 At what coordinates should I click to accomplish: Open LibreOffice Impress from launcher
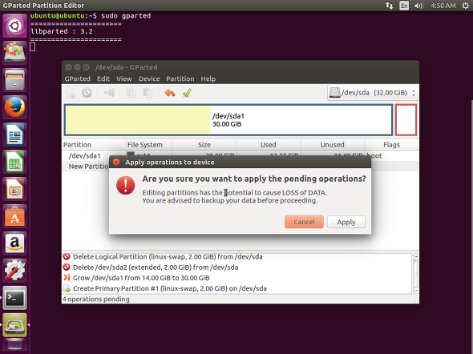coord(14,189)
